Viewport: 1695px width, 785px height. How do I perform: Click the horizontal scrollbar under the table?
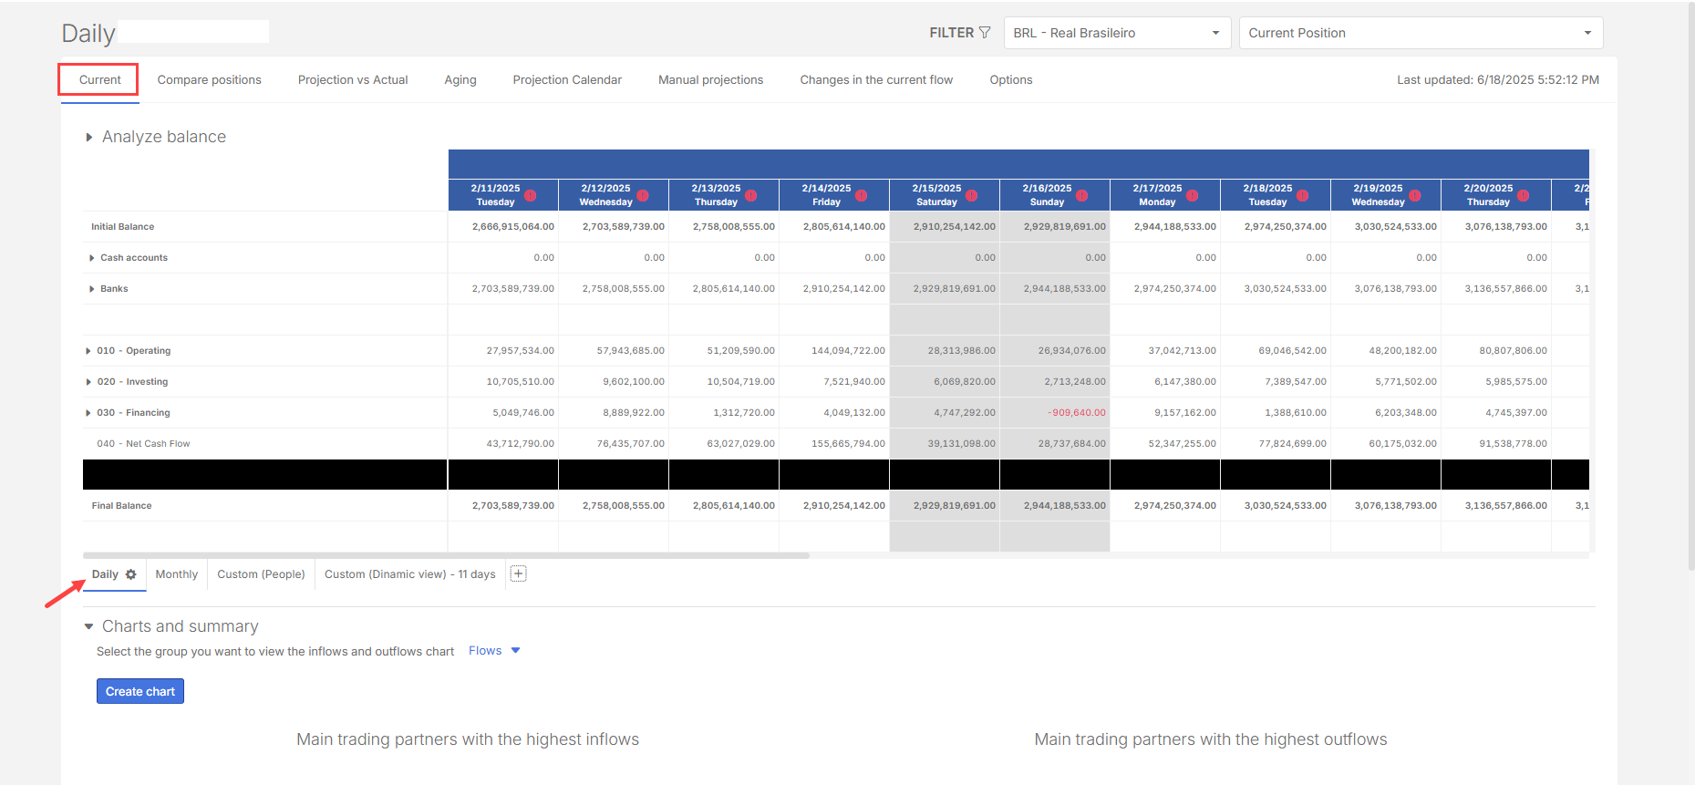446,555
